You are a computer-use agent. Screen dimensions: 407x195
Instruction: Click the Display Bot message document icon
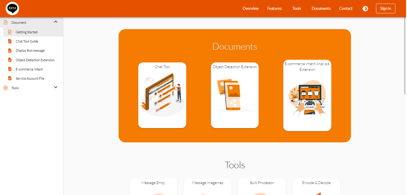10,51
